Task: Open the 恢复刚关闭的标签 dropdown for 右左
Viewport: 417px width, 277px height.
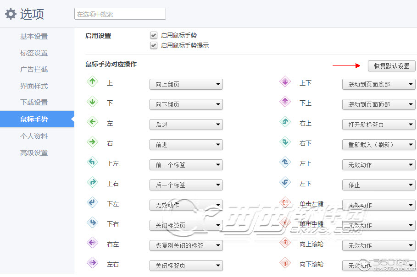Action: point(186,245)
